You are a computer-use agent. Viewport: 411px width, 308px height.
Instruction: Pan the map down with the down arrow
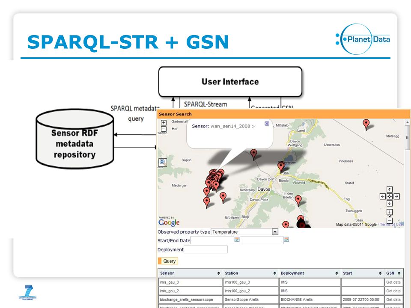coord(390,203)
